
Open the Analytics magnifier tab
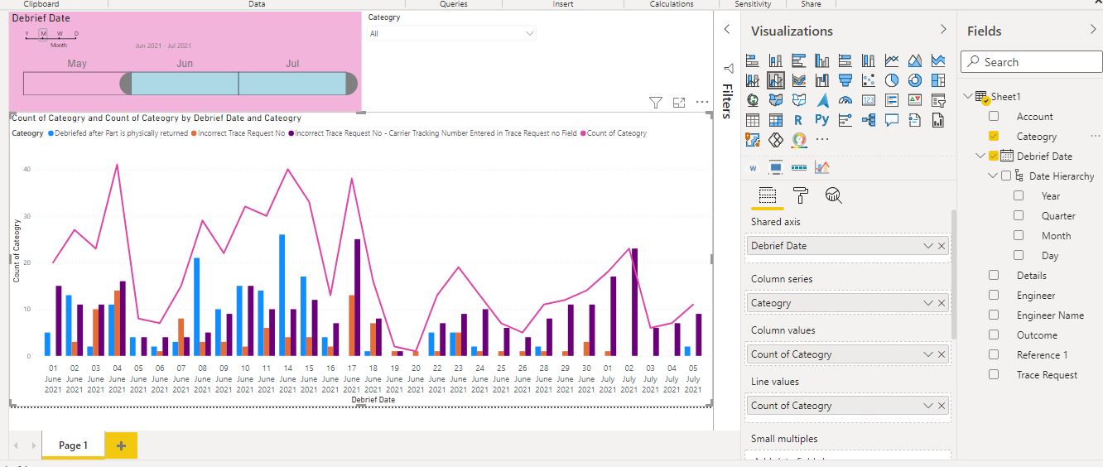point(834,196)
